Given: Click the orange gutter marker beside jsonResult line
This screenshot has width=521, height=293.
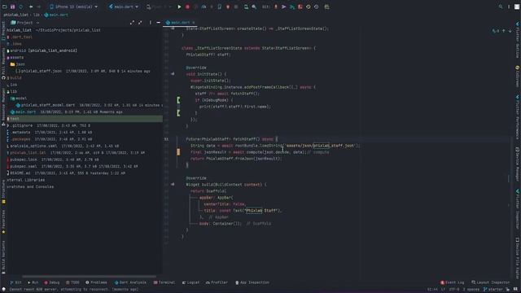Looking at the screenshot, I should tap(178, 152).
